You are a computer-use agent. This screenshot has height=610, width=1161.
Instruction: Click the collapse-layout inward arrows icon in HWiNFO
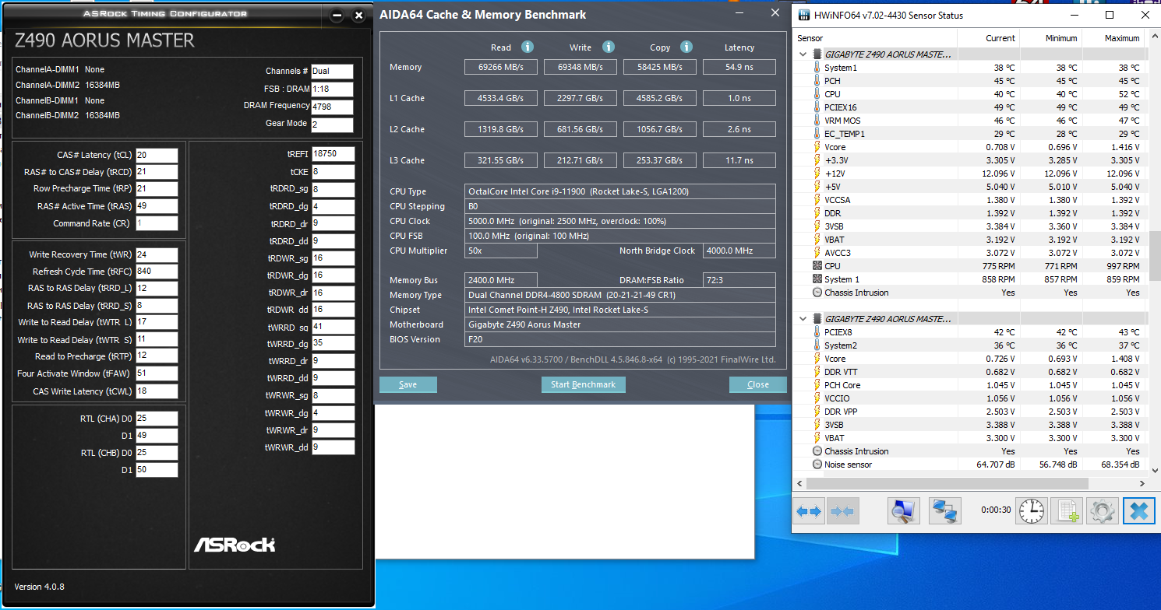point(842,511)
